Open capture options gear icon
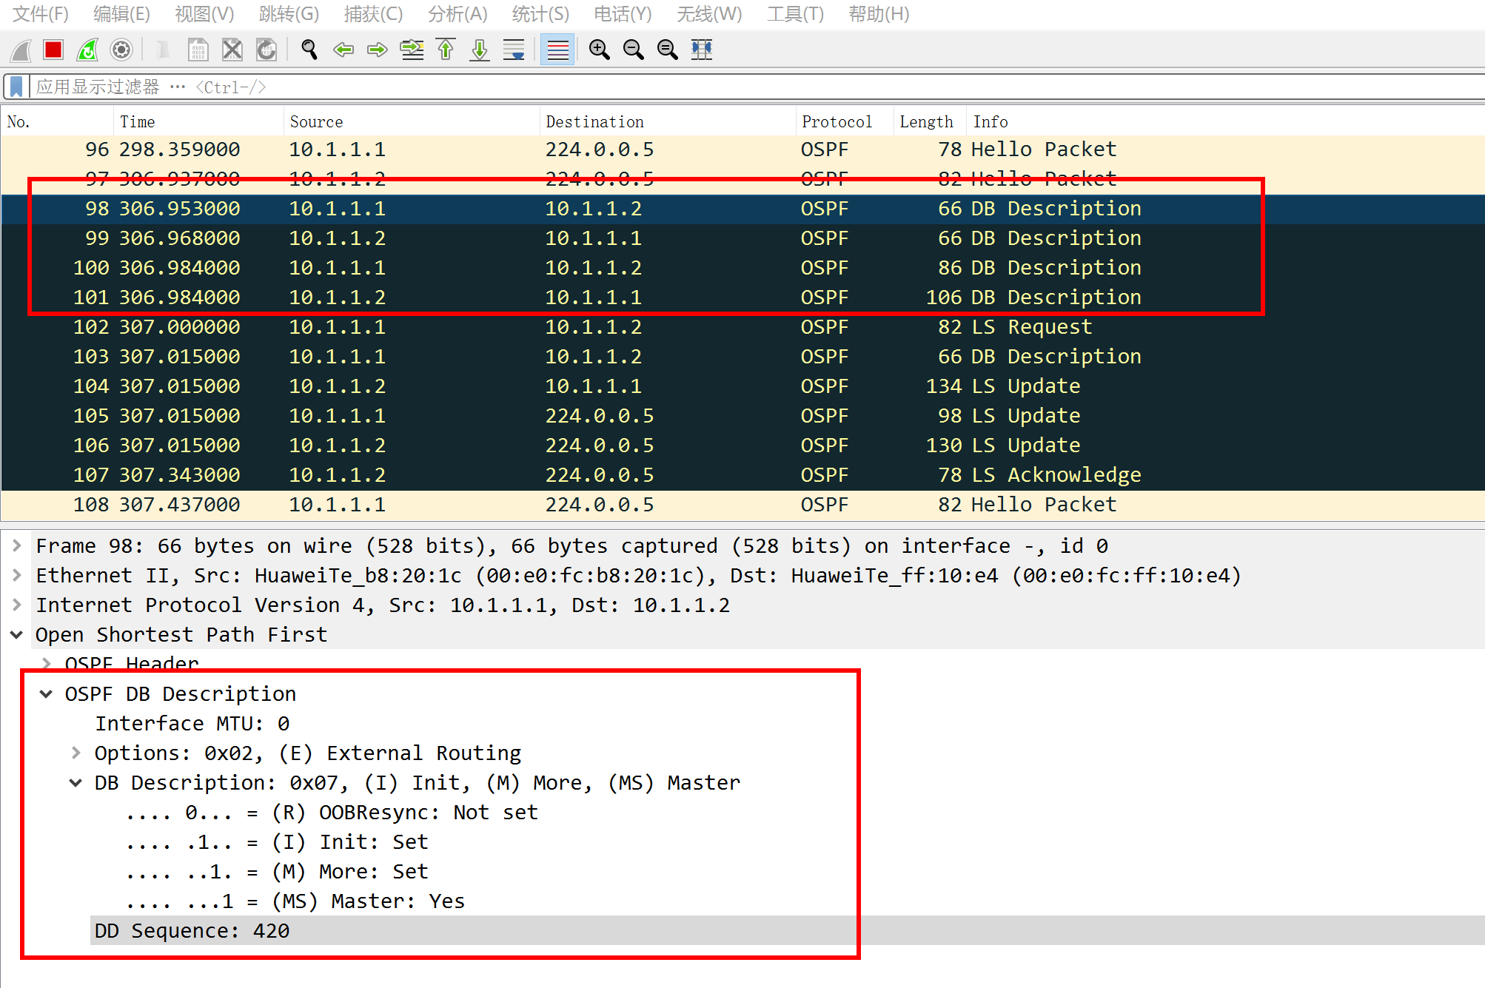Image resolution: width=1485 pixels, height=988 pixels. point(121,50)
